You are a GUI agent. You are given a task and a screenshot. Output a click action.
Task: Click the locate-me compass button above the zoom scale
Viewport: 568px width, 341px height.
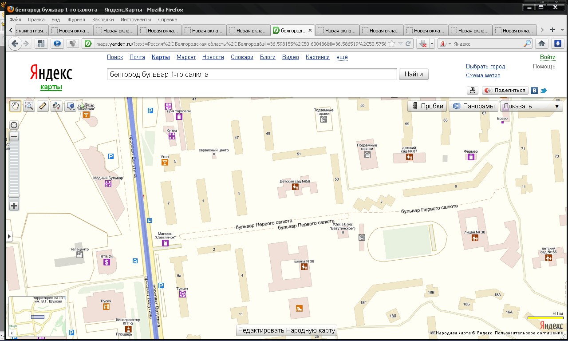14,125
